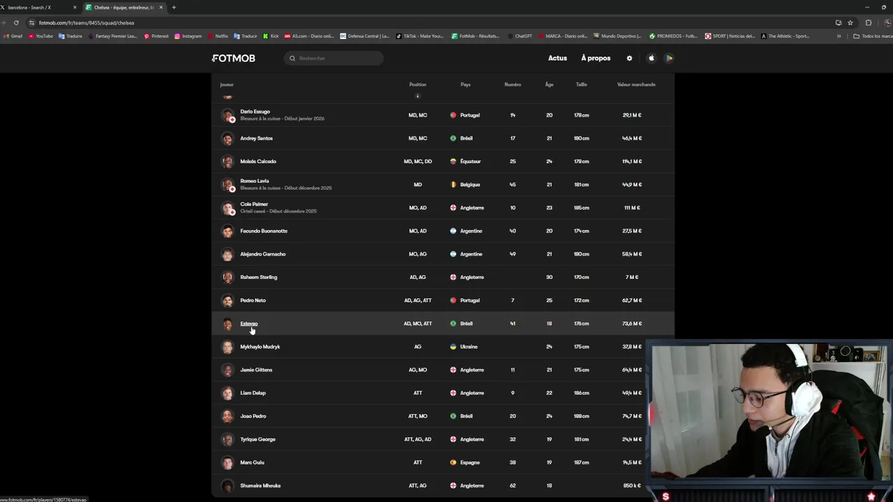
Task: Open the Kick bookmark
Action: pyautogui.click(x=271, y=36)
